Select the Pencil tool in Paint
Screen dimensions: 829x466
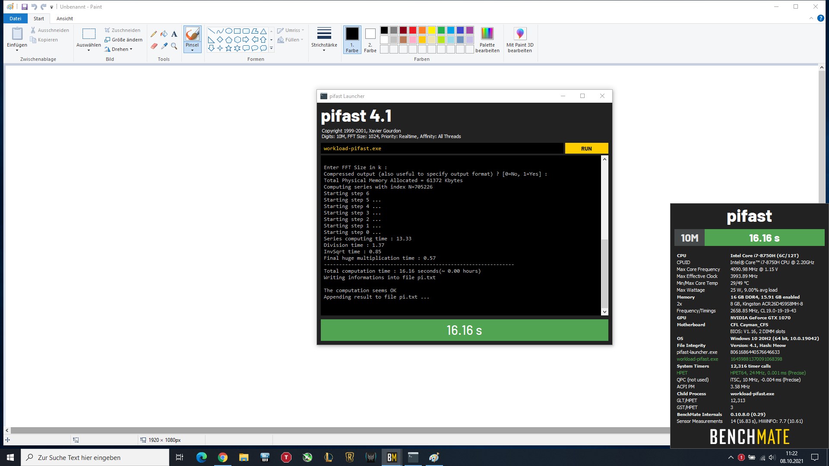click(154, 34)
